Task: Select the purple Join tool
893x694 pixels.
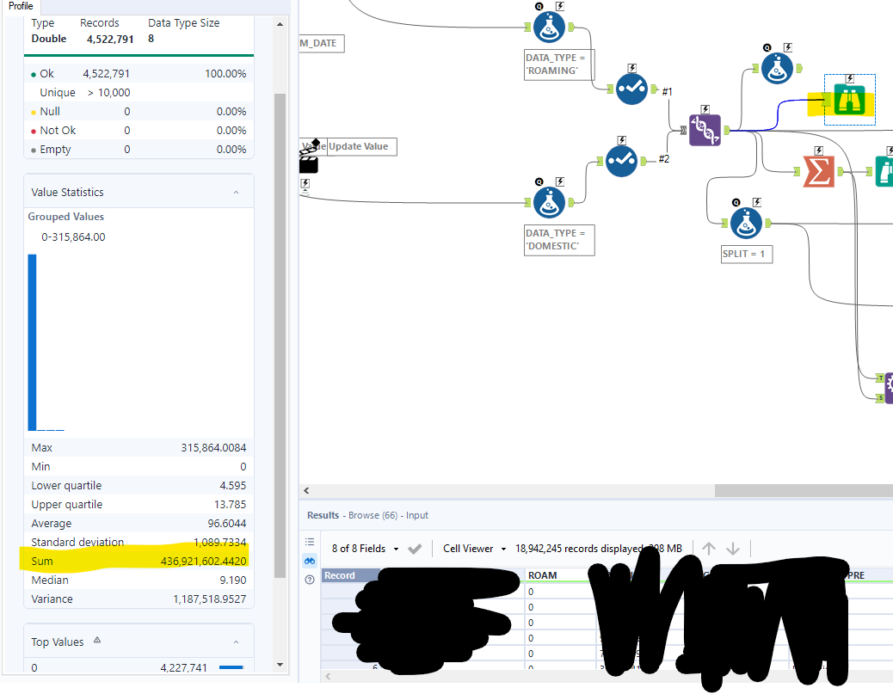Action: [x=705, y=130]
